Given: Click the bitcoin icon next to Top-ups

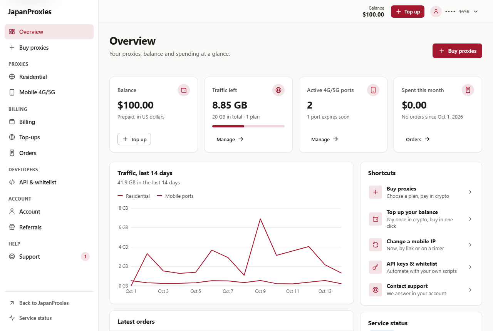Looking at the screenshot, I should point(12,137).
